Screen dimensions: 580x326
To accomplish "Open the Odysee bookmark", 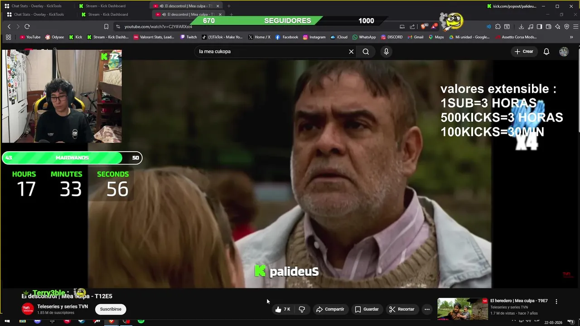I will point(54,37).
